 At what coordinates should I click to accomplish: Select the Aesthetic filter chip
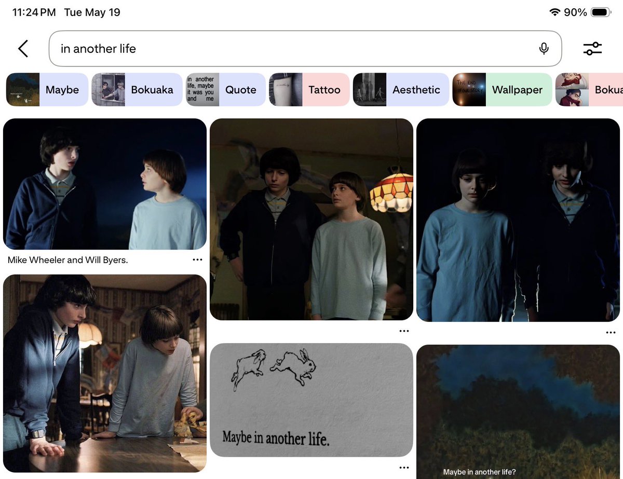click(x=401, y=90)
